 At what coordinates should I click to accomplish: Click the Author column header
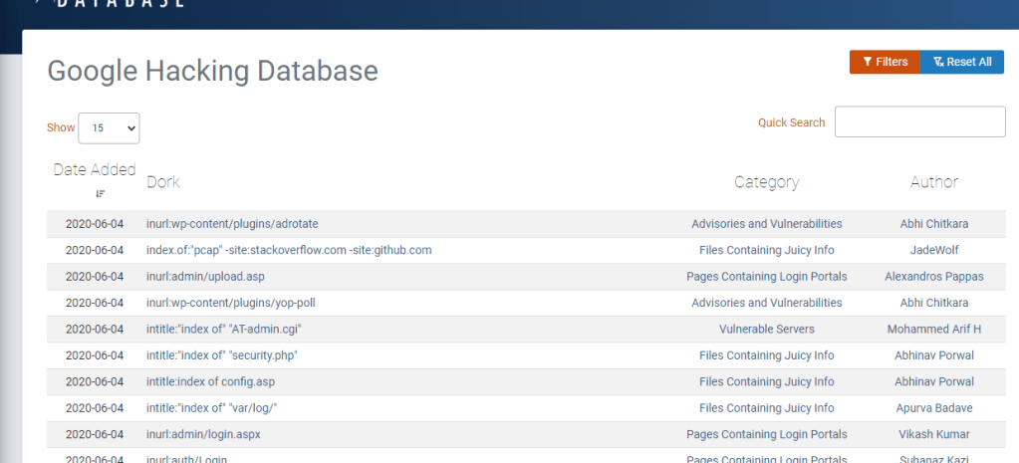pyautogui.click(x=933, y=182)
